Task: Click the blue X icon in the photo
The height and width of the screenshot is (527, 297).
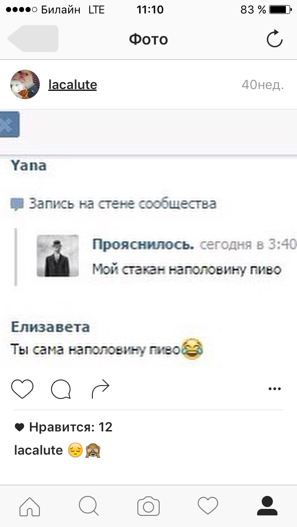Action: pos(9,124)
